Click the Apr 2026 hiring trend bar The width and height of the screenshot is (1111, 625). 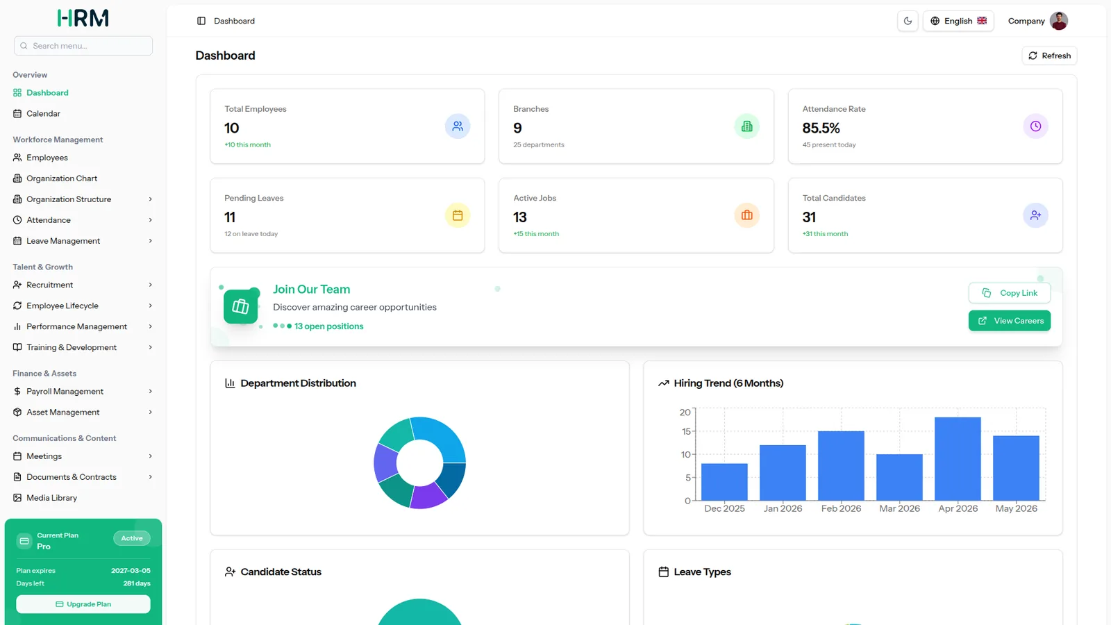(958, 458)
